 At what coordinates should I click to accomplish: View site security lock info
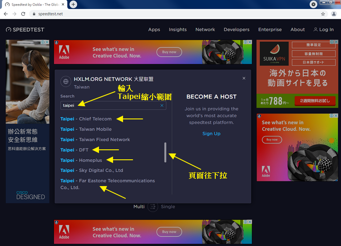click(x=34, y=14)
